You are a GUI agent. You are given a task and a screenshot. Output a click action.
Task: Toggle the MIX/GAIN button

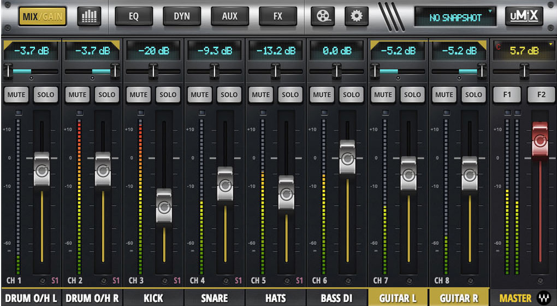[43, 16]
